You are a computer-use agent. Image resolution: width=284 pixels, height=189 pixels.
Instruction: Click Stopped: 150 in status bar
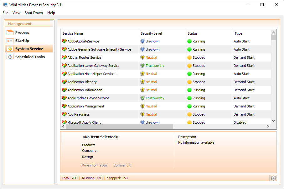(117, 178)
